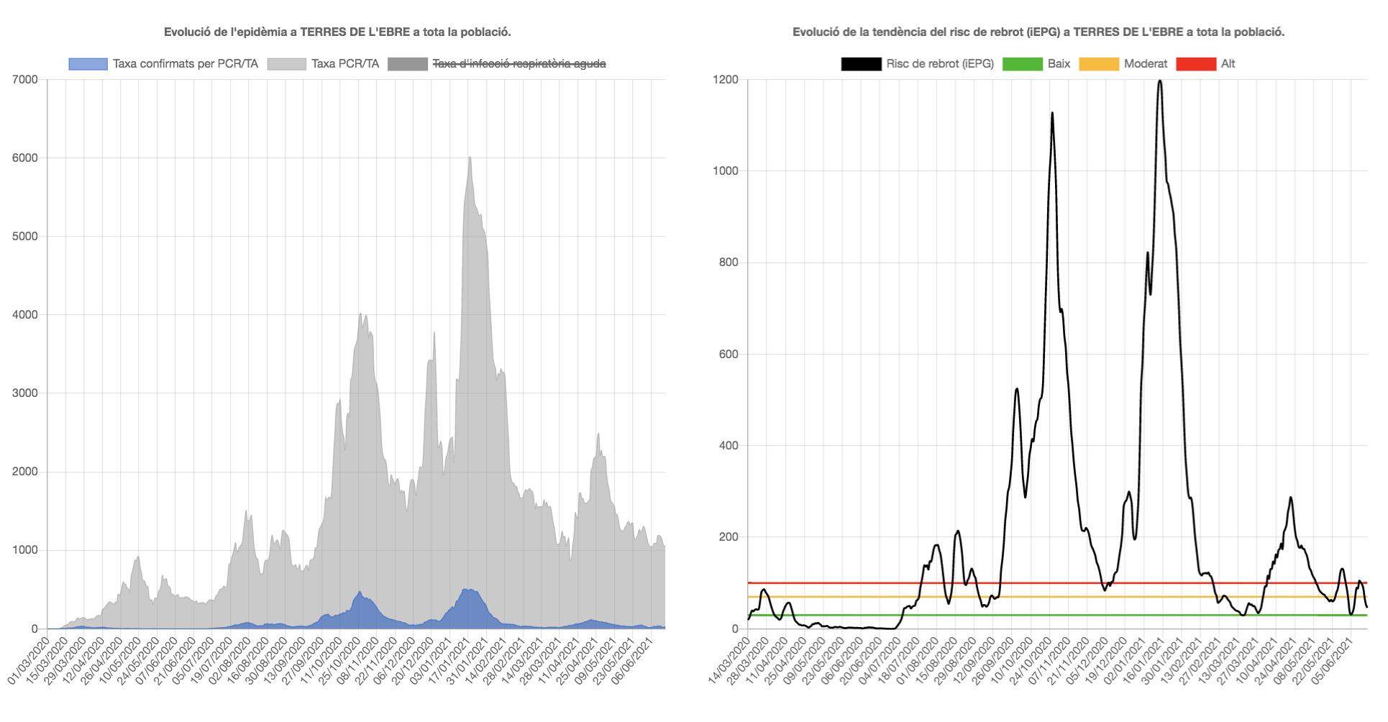This screenshot has height=722, width=1388.
Task: Show the struck-through Taxa d'infecció respiratòria aguda series
Action: coord(519,64)
